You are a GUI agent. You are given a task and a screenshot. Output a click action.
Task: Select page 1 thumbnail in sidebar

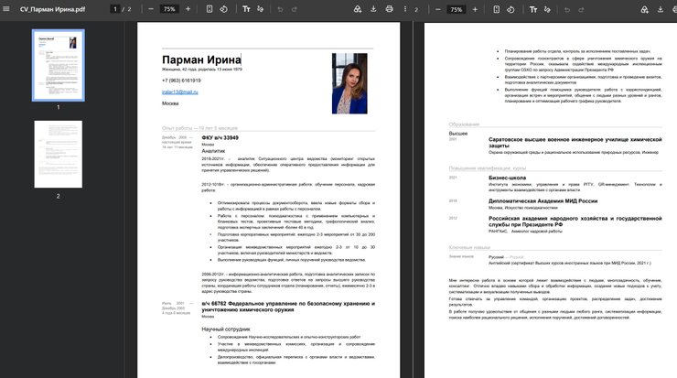pyautogui.click(x=59, y=65)
